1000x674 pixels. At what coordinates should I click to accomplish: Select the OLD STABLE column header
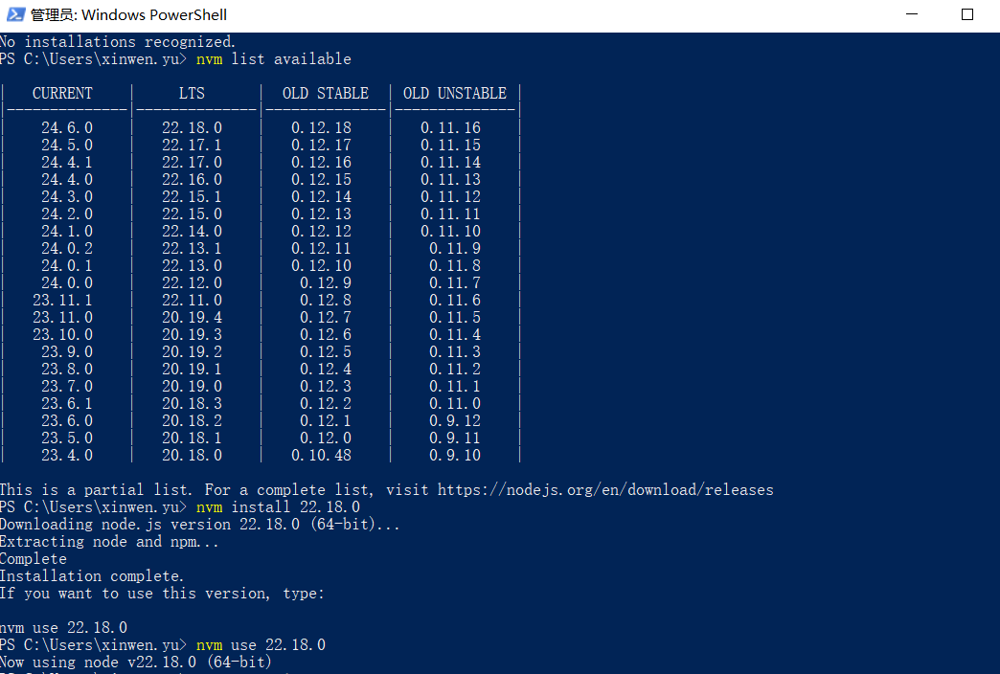326,94
